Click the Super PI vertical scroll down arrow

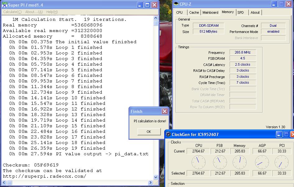tap(156, 177)
